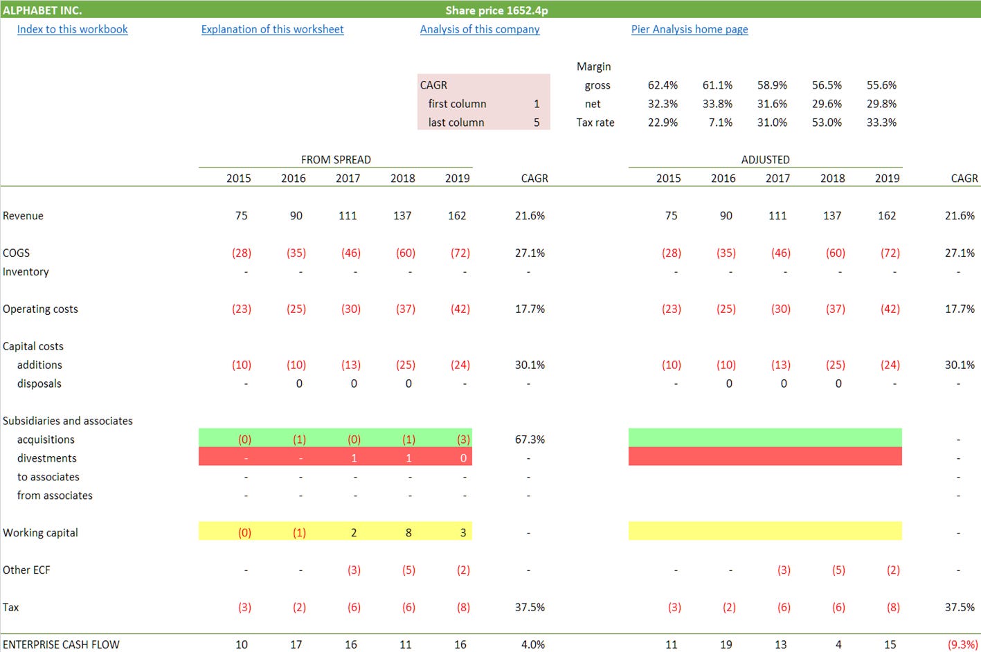Screen dimensions: 981x652
Task: Select FROM SPREAD 2017 Other ECF (3)
Action: coord(354,570)
